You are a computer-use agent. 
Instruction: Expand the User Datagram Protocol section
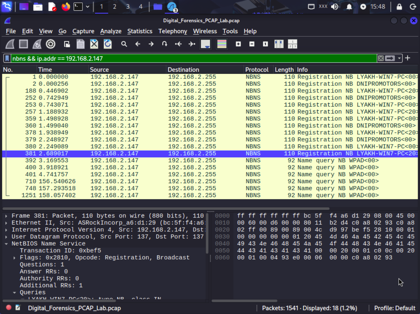coord(6,237)
